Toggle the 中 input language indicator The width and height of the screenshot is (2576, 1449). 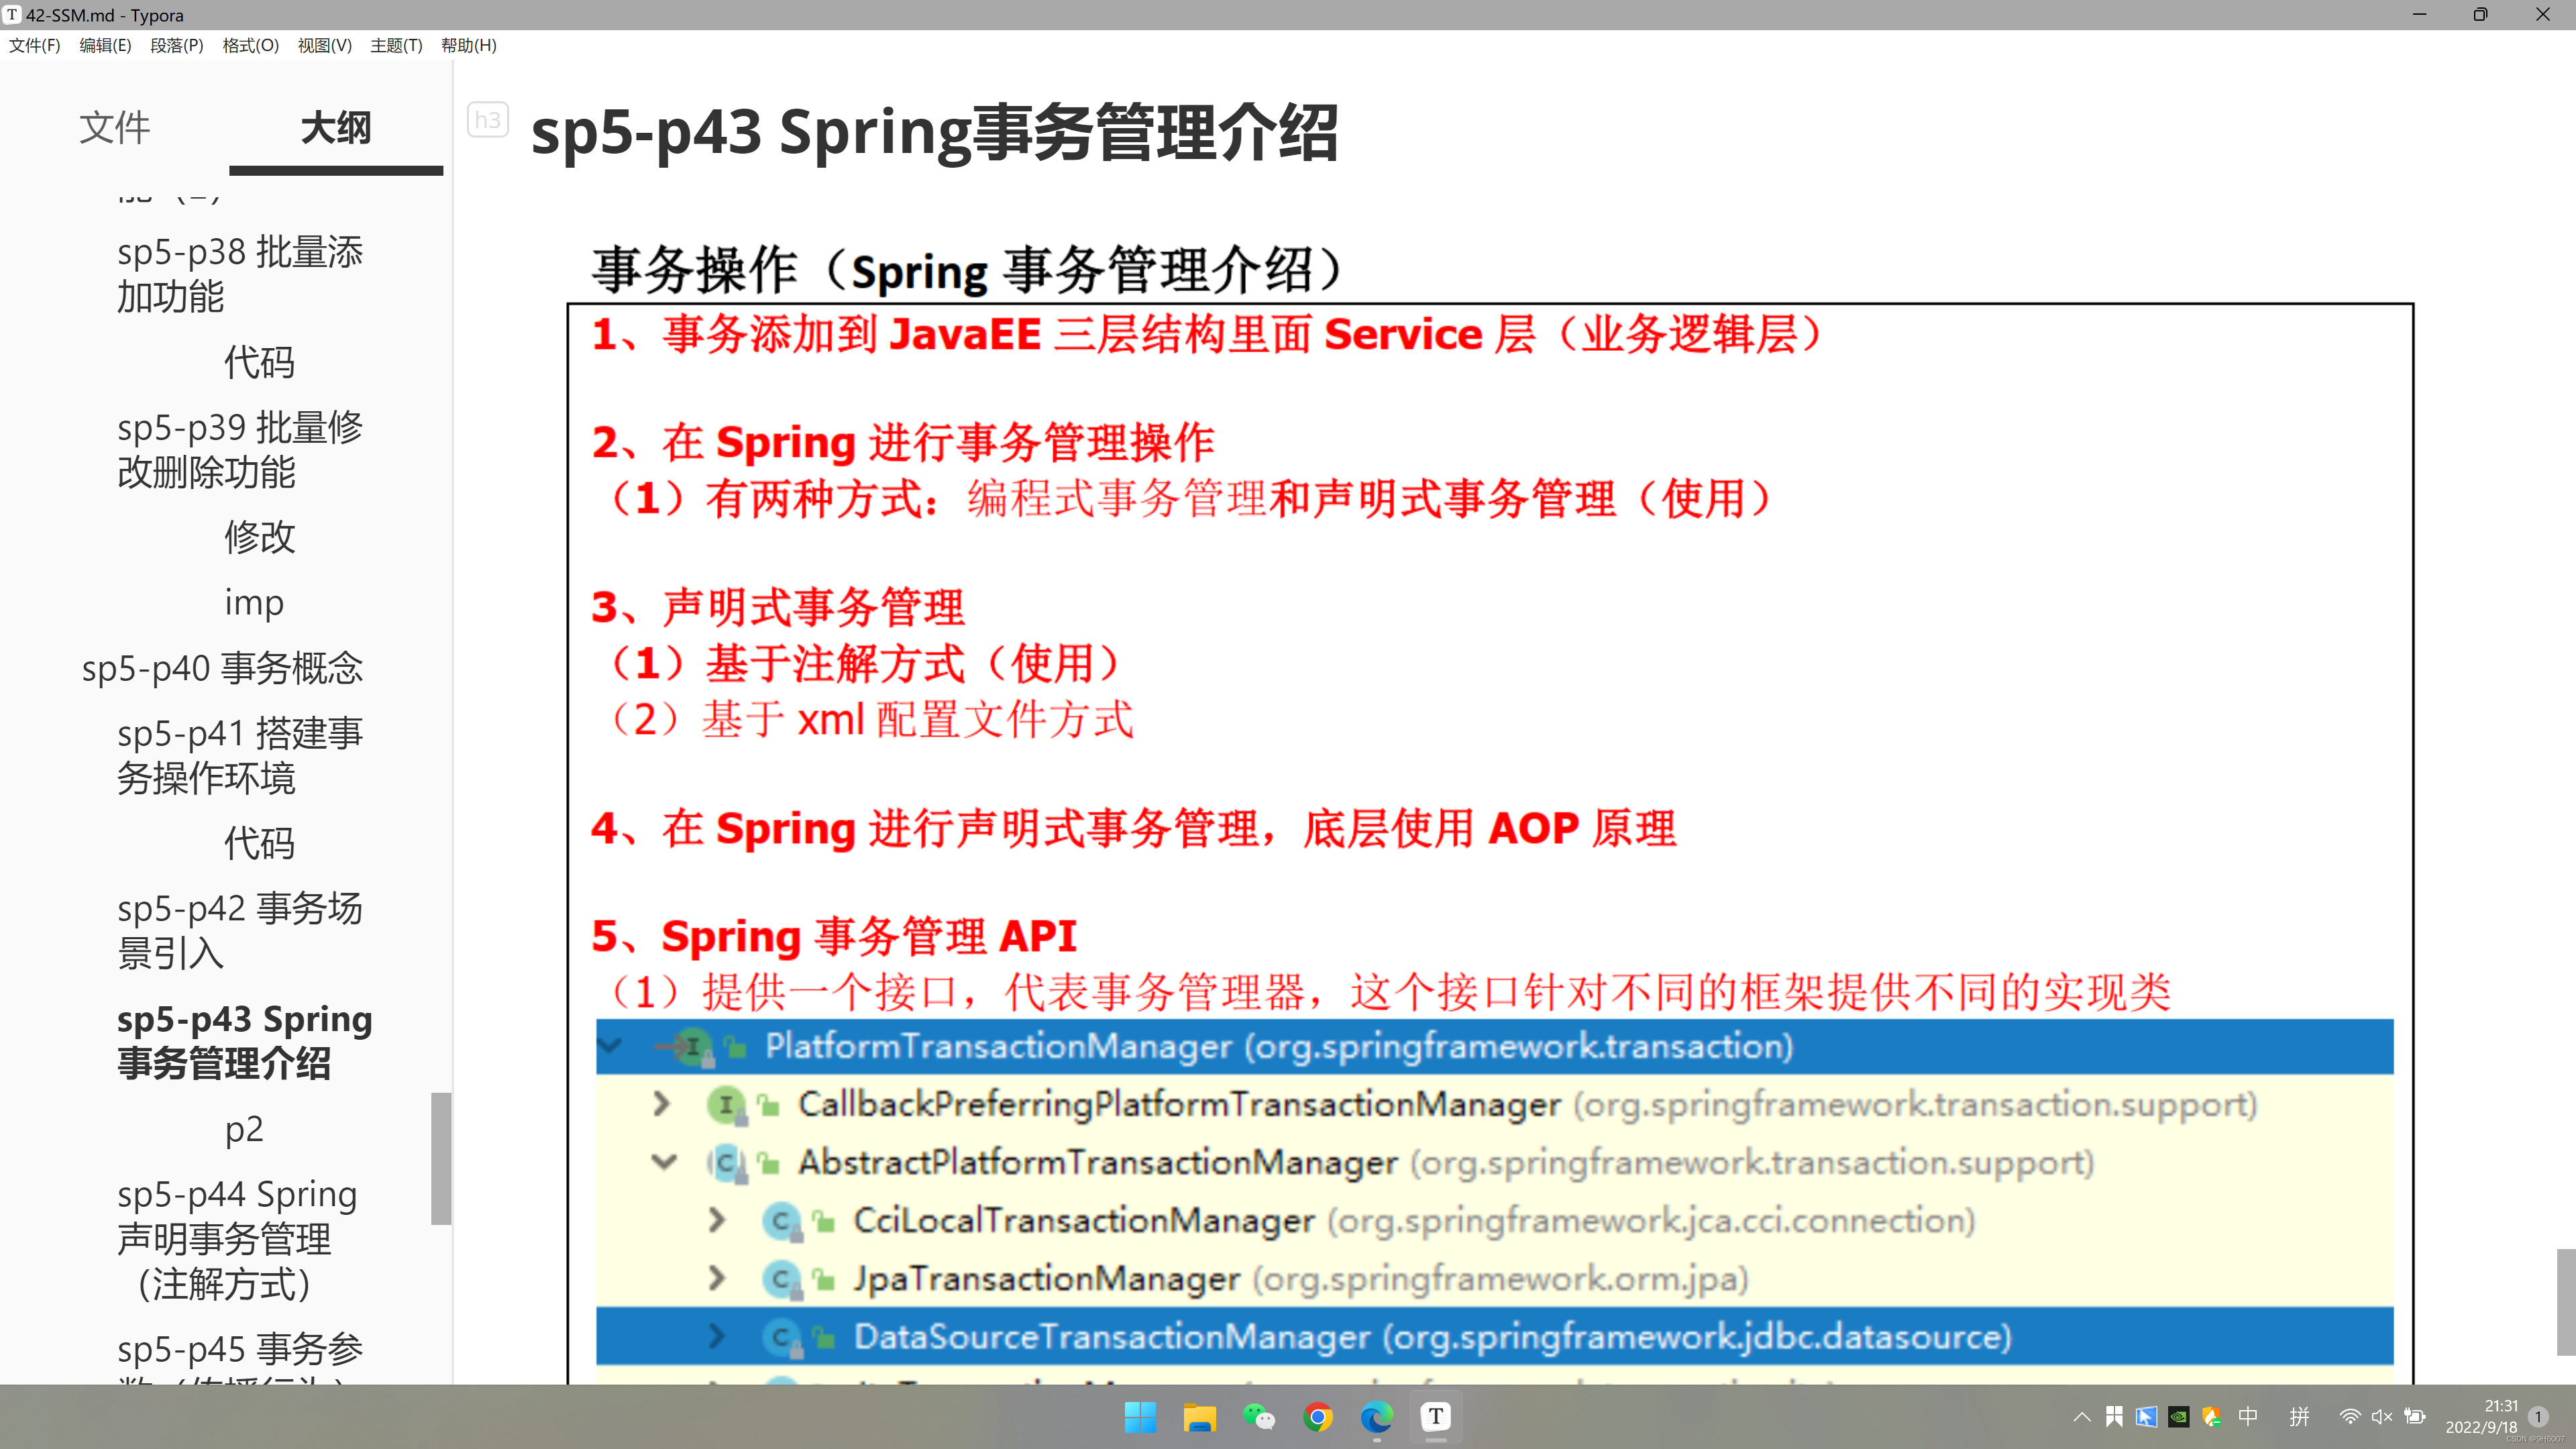point(2248,1416)
